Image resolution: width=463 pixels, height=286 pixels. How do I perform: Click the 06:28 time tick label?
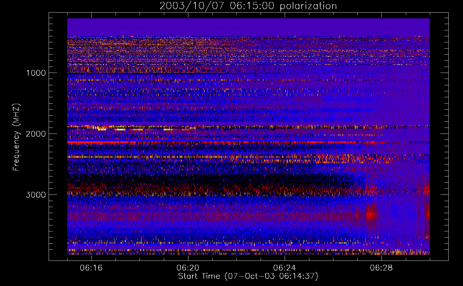381,268
